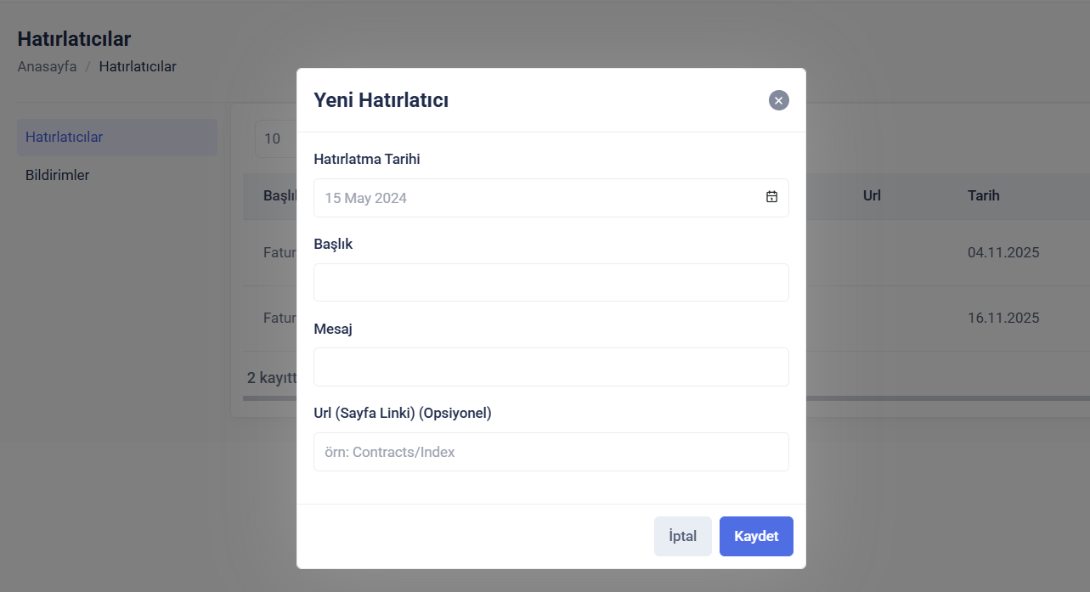The image size is (1090, 592).
Task: Open the calendar picker icon in date field
Action: tap(771, 197)
